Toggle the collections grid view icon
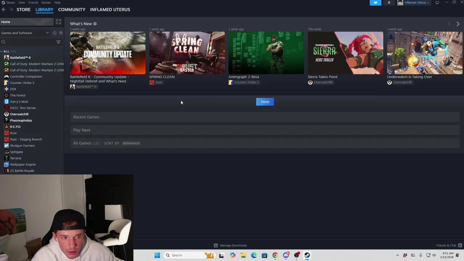The image size is (464, 261). click(x=58, y=22)
